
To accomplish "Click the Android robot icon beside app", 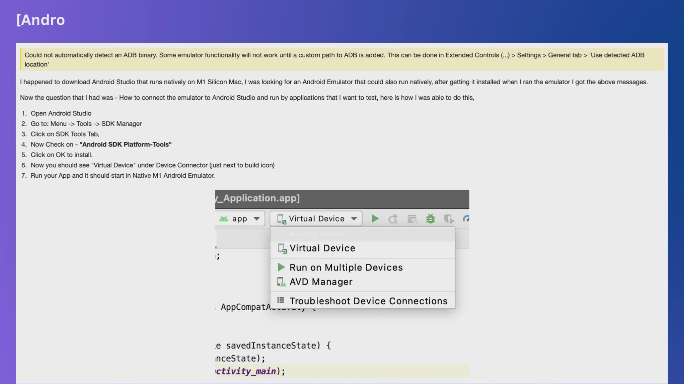I will click(x=224, y=219).
